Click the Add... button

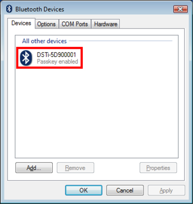tap(34, 168)
